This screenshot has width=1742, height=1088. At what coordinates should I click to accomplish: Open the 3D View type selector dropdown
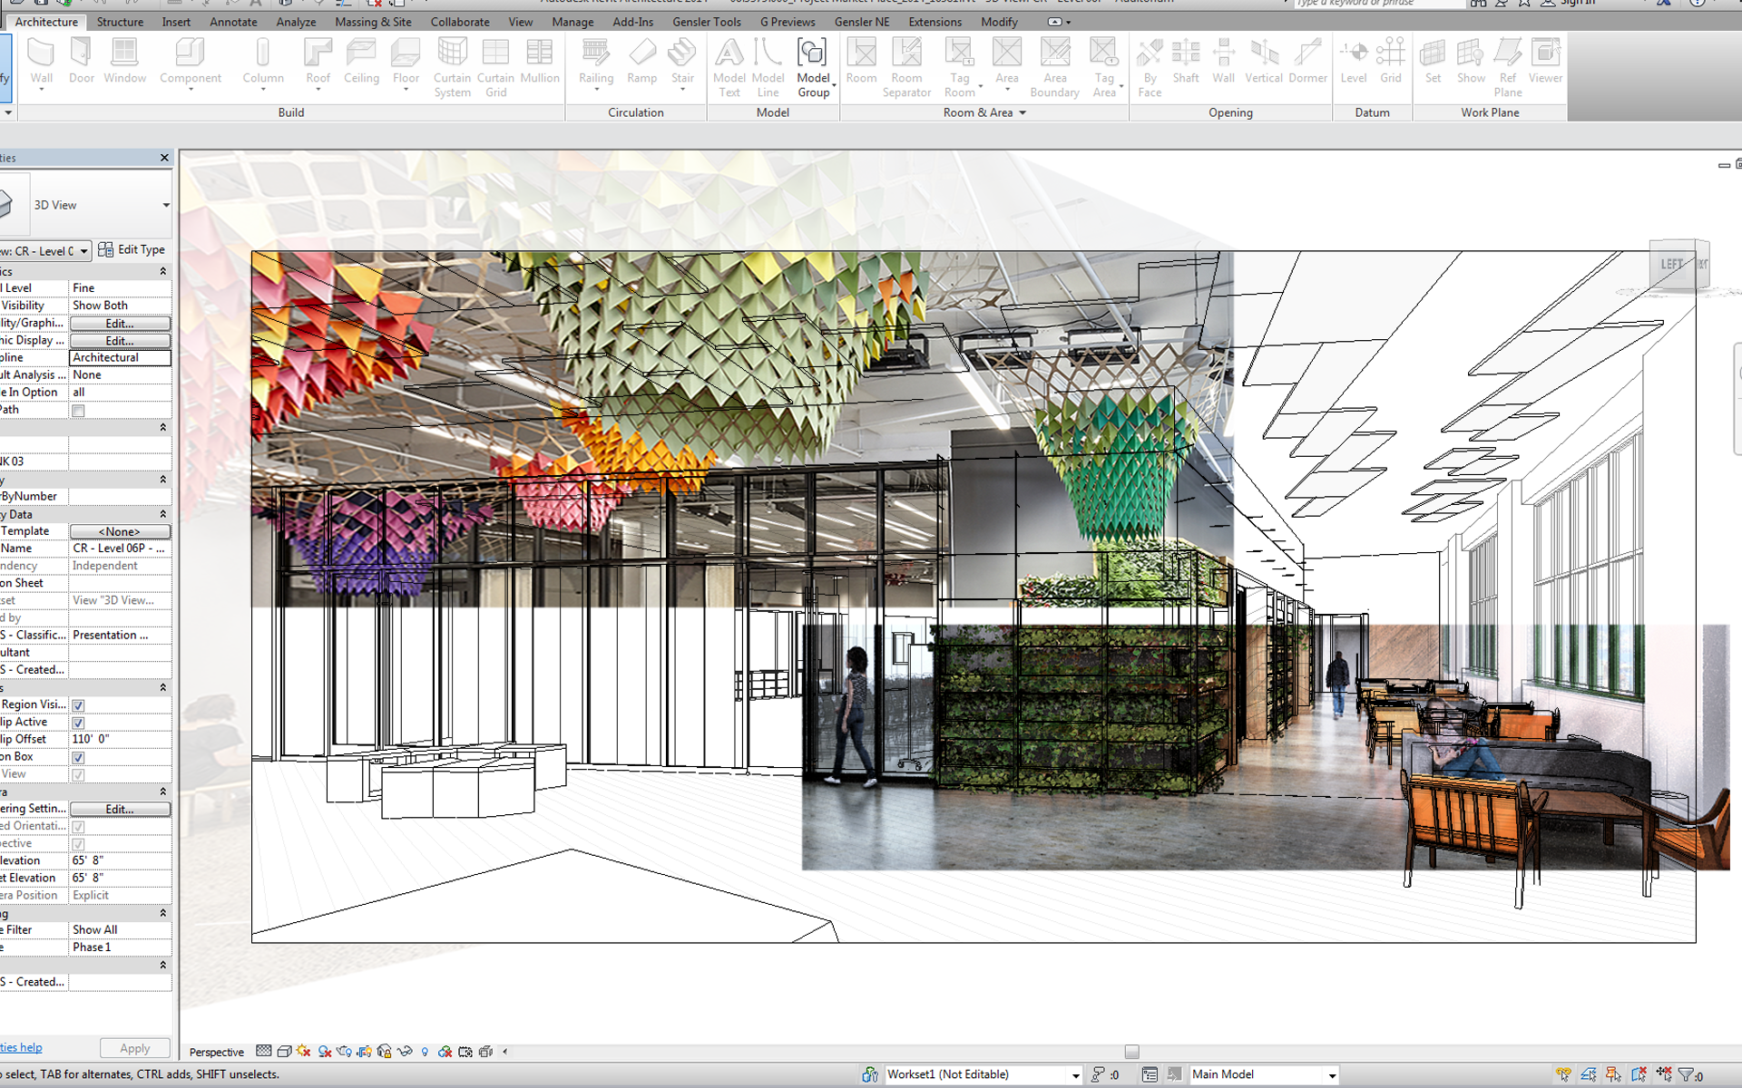coord(166,205)
